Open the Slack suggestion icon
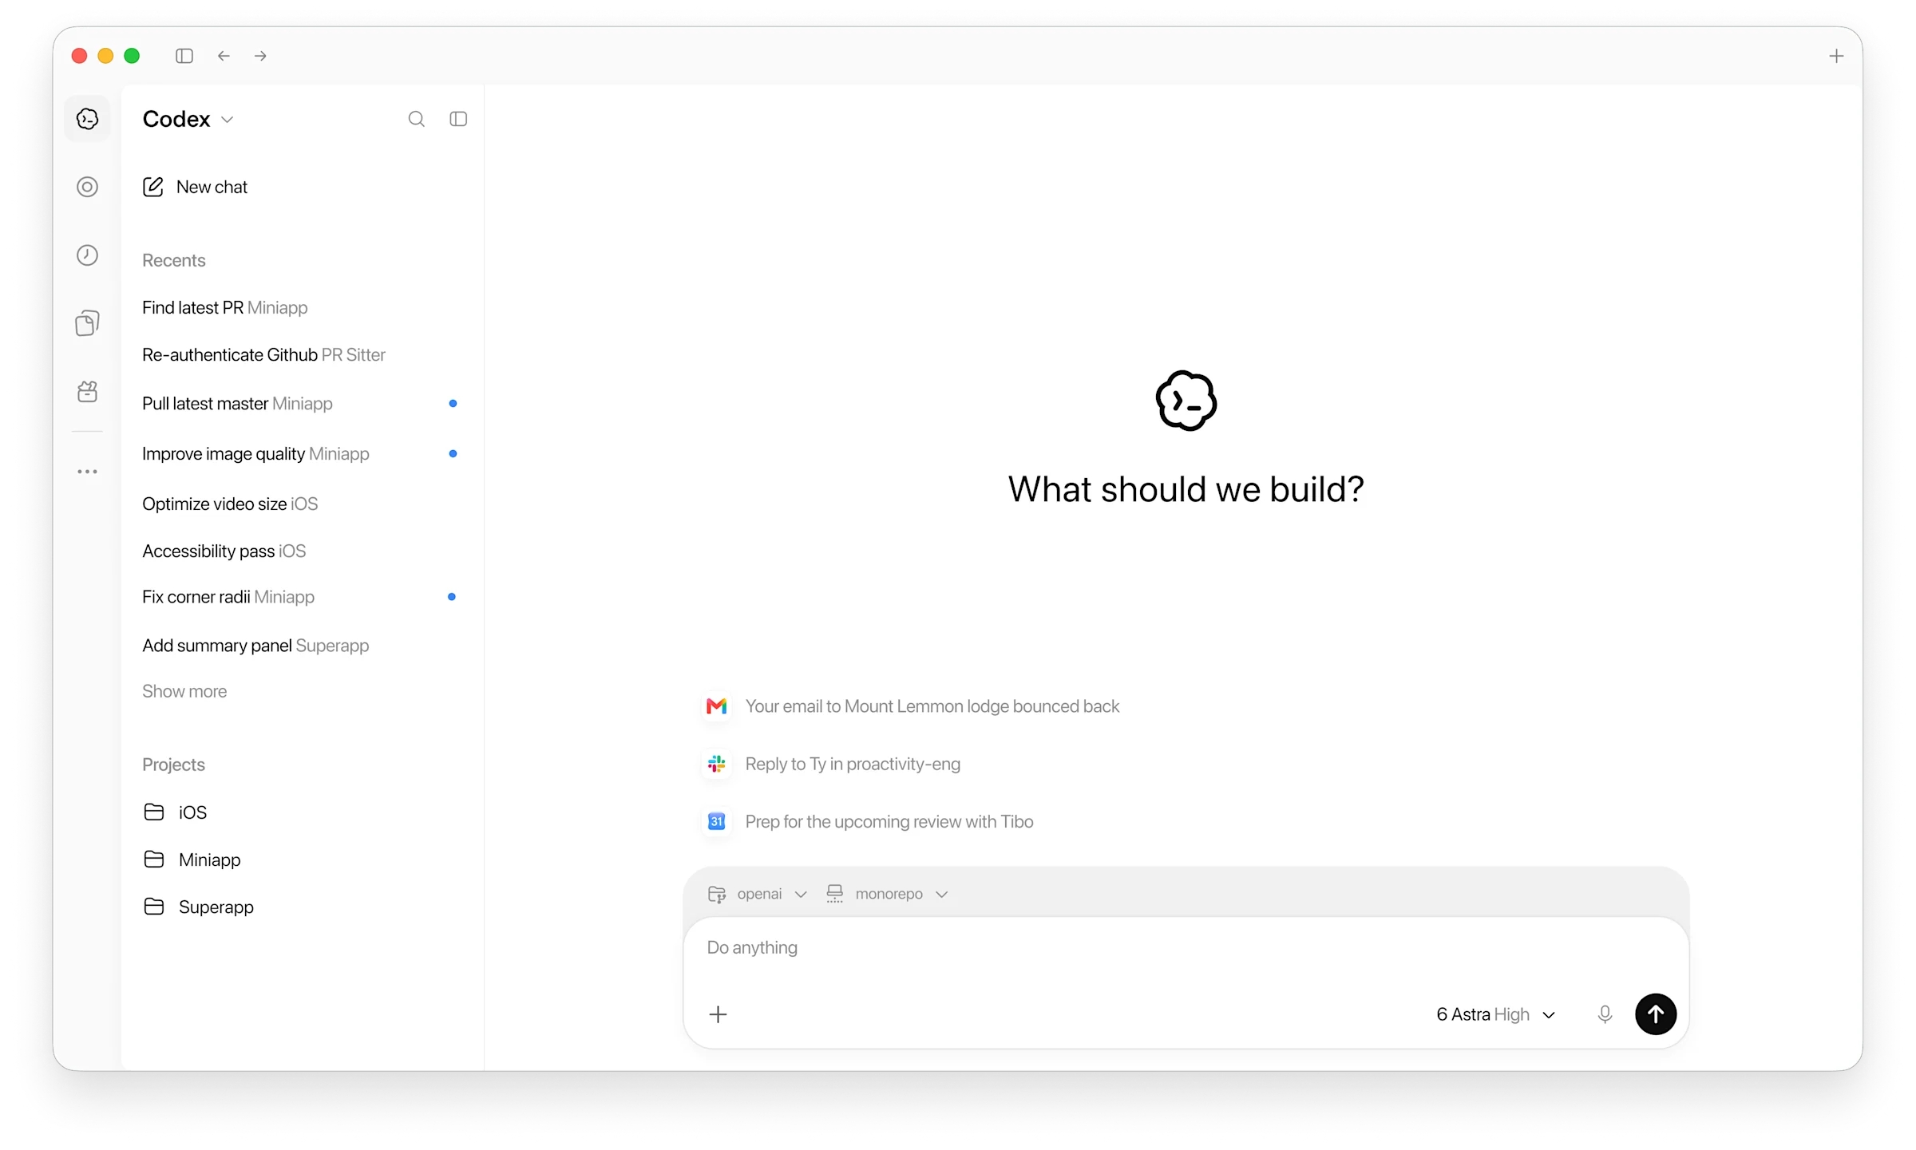Viewport: 1916px width, 1150px height. [717, 764]
